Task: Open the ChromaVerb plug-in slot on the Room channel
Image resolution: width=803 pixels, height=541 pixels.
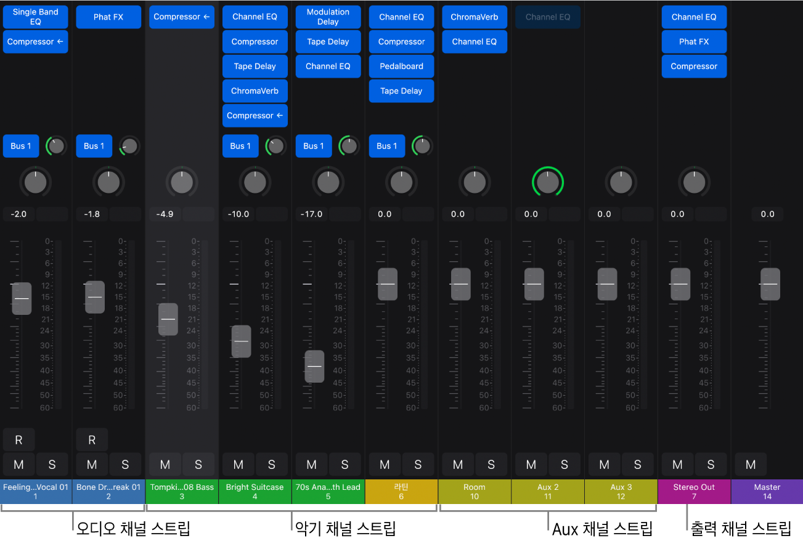Action: (x=475, y=17)
